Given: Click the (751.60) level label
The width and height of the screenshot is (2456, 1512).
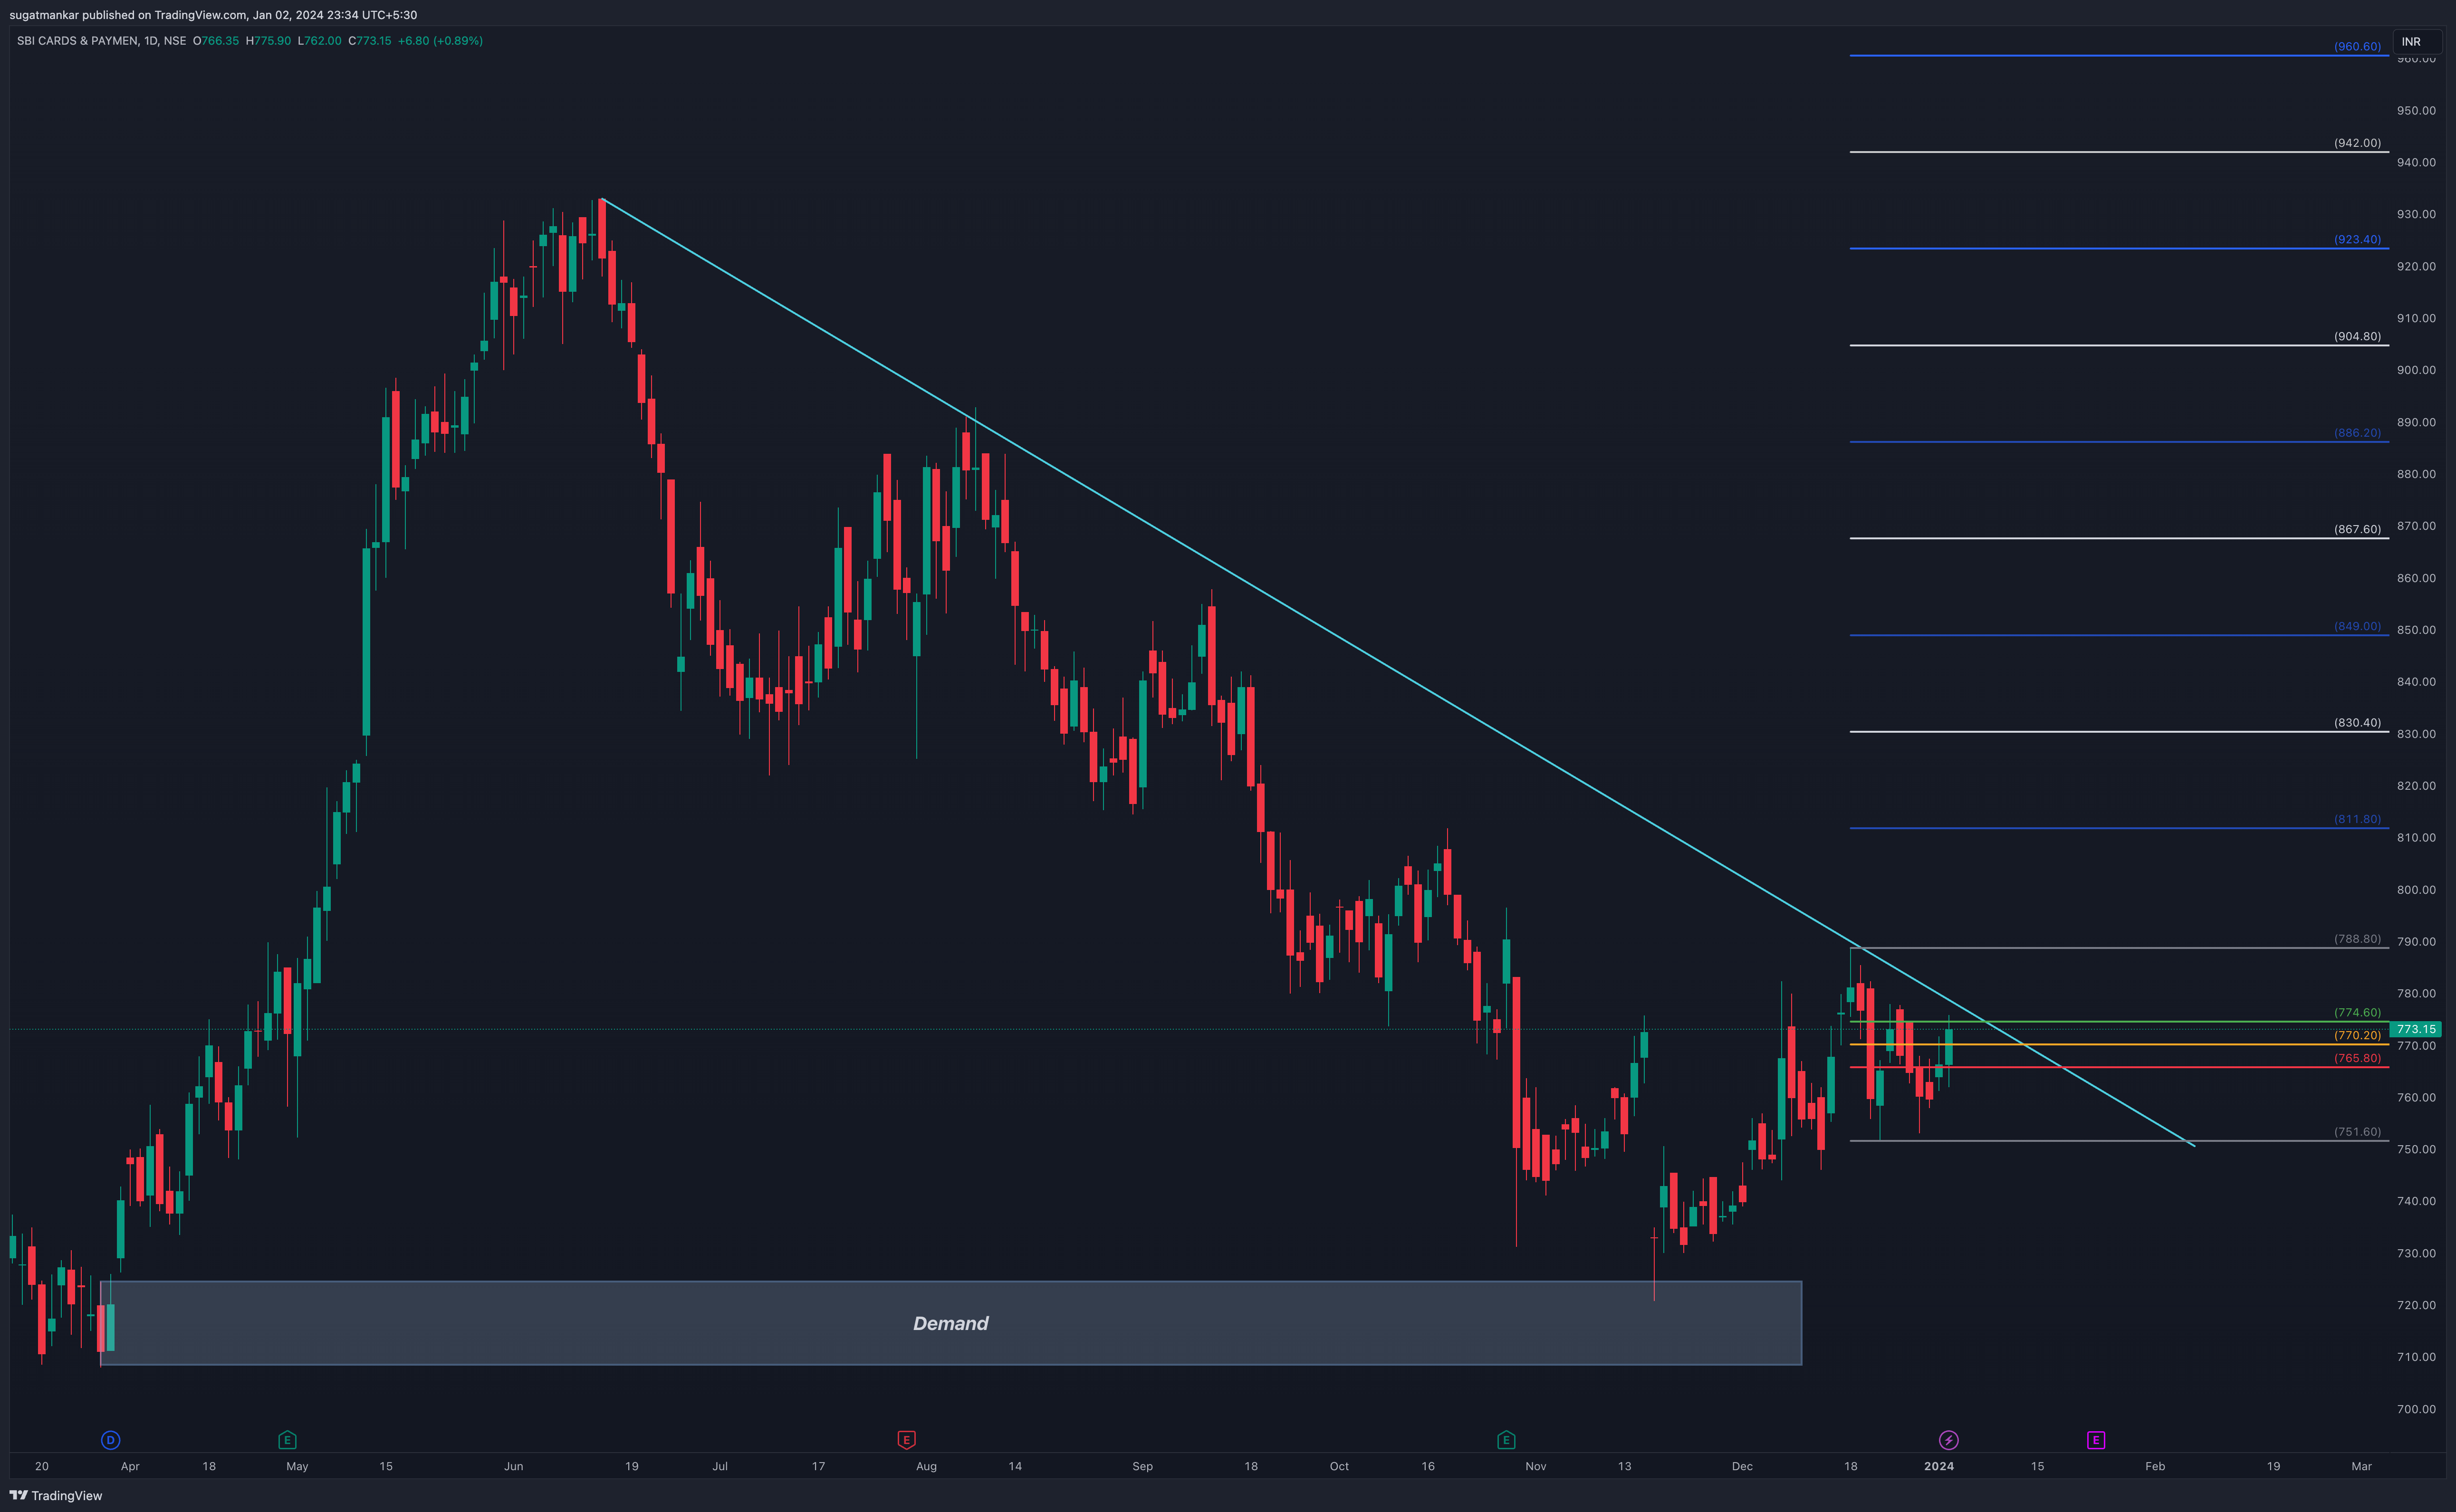Looking at the screenshot, I should (2357, 1132).
